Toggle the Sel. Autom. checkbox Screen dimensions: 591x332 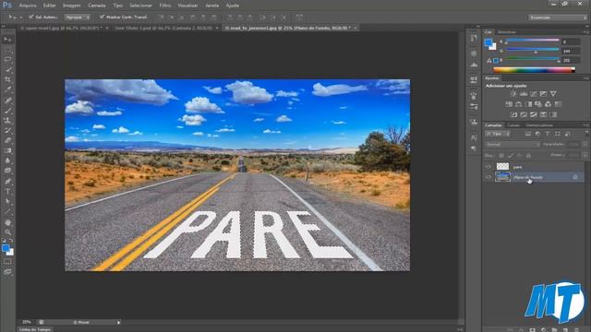(x=31, y=17)
